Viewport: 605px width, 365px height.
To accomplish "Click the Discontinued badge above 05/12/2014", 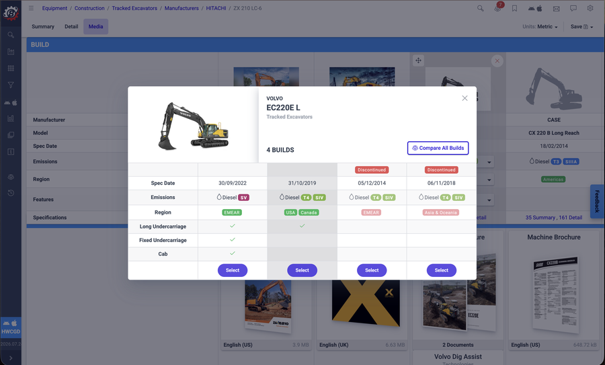I will pyautogui.click(x=372, y=170).
